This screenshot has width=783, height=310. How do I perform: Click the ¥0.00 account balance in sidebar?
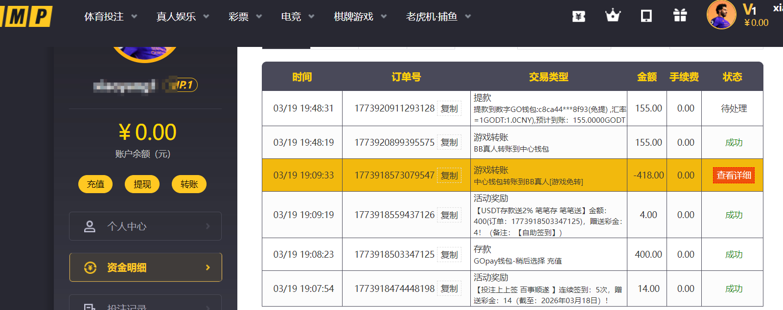pyautogui.click(x=147, y=132)
